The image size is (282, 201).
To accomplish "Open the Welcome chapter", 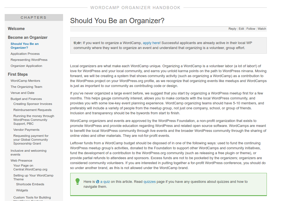I will click(16, 29).
